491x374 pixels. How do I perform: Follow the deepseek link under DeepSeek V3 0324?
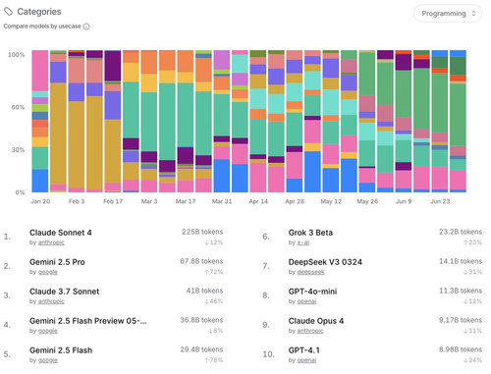coord(311,272)
